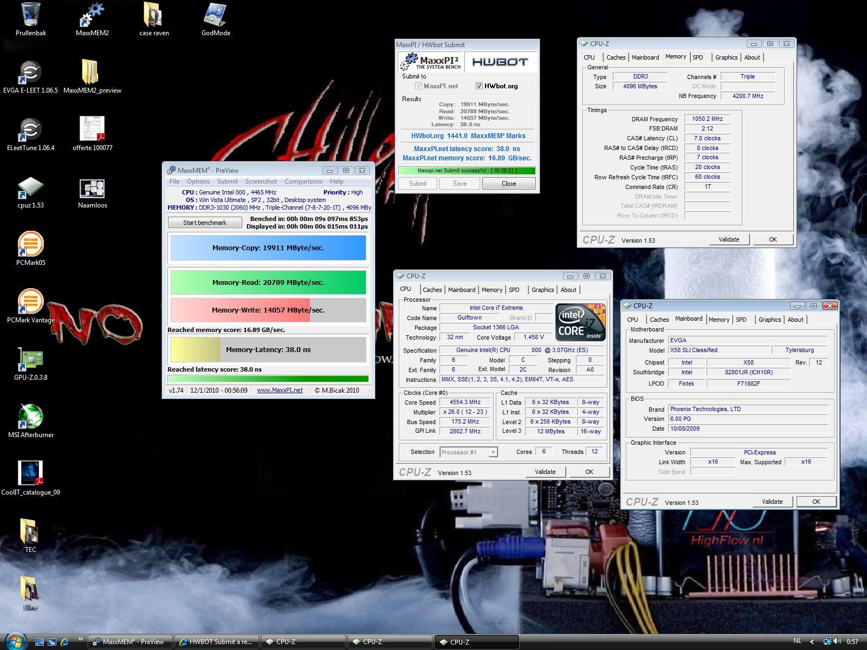Viewport: 867px width, 650px height.
Task: Switch to Graphics tab in Mainboard CPU-Z window
Action: pyautogui.click(x=770, y=320)
